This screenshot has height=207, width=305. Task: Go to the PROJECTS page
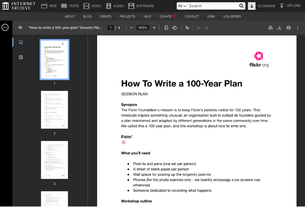click(x=127, y=17)
